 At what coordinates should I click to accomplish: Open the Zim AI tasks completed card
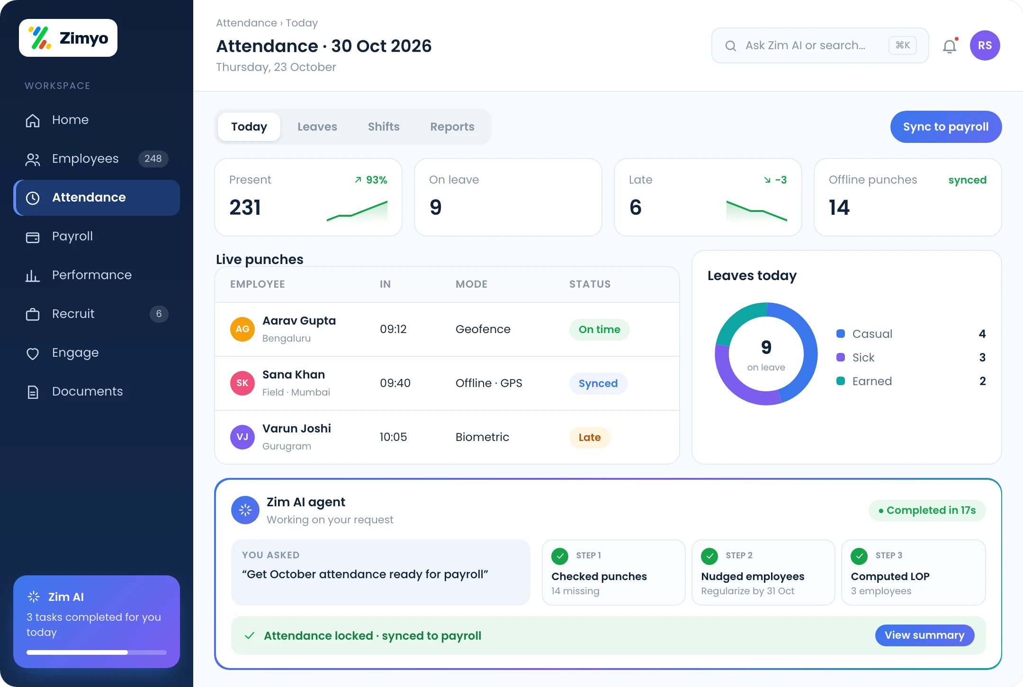point(97,622)
